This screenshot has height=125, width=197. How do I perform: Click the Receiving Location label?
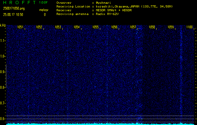(73, 7)
